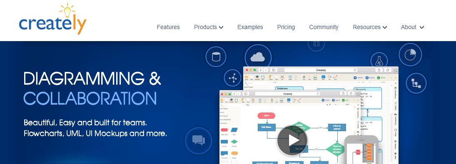This screenshot has height=164, width=456.
Task: Select the red Start node in flowchart
Action: [267, 115]
